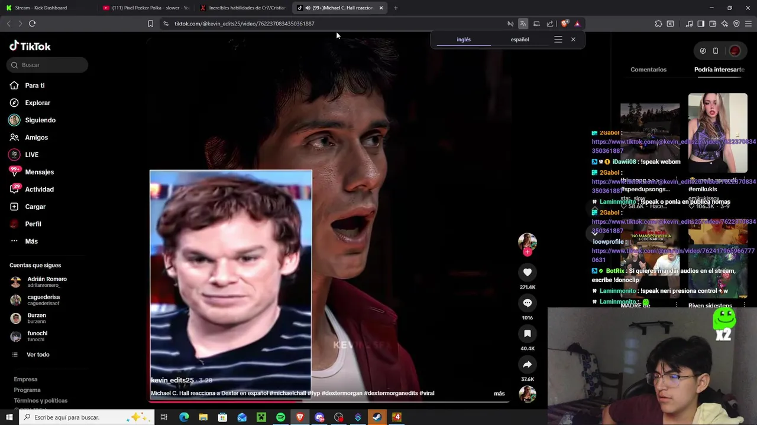Open translate popup hamburger options
Screen dimensions: 757x425
pos(558,40)
